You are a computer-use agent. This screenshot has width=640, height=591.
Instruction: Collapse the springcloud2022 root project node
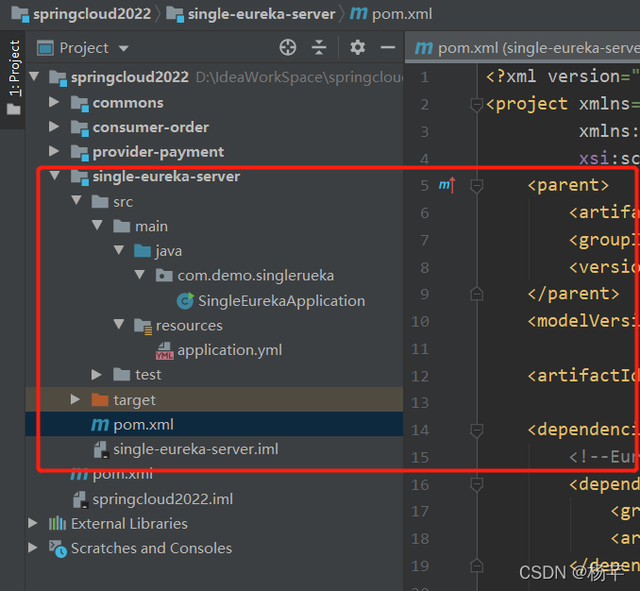pos(34,76)
